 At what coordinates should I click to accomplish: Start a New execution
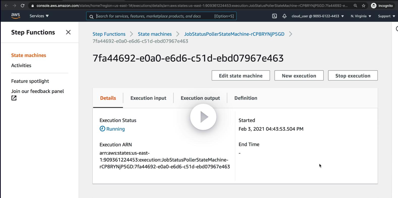pyautogui.click(x=299, y=76)
